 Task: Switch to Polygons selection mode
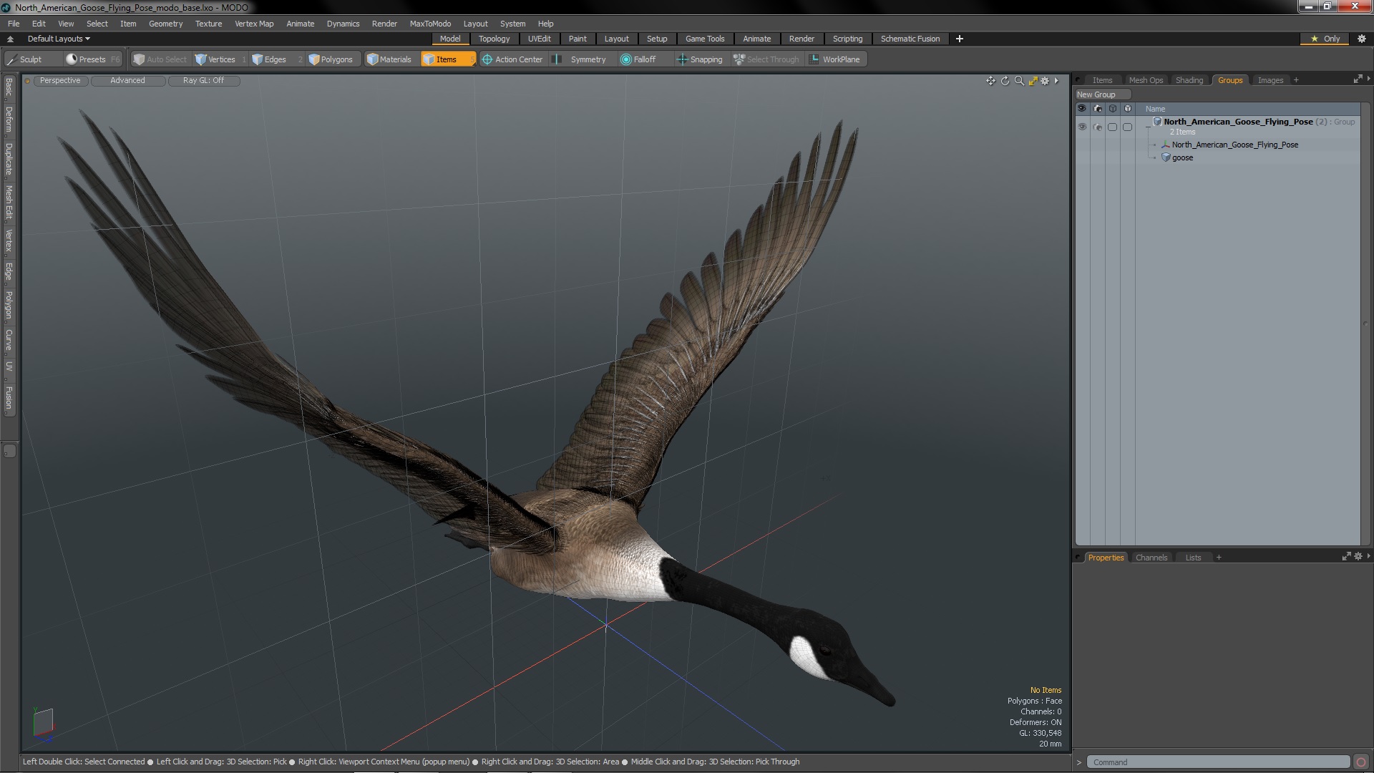click(331, 59)
